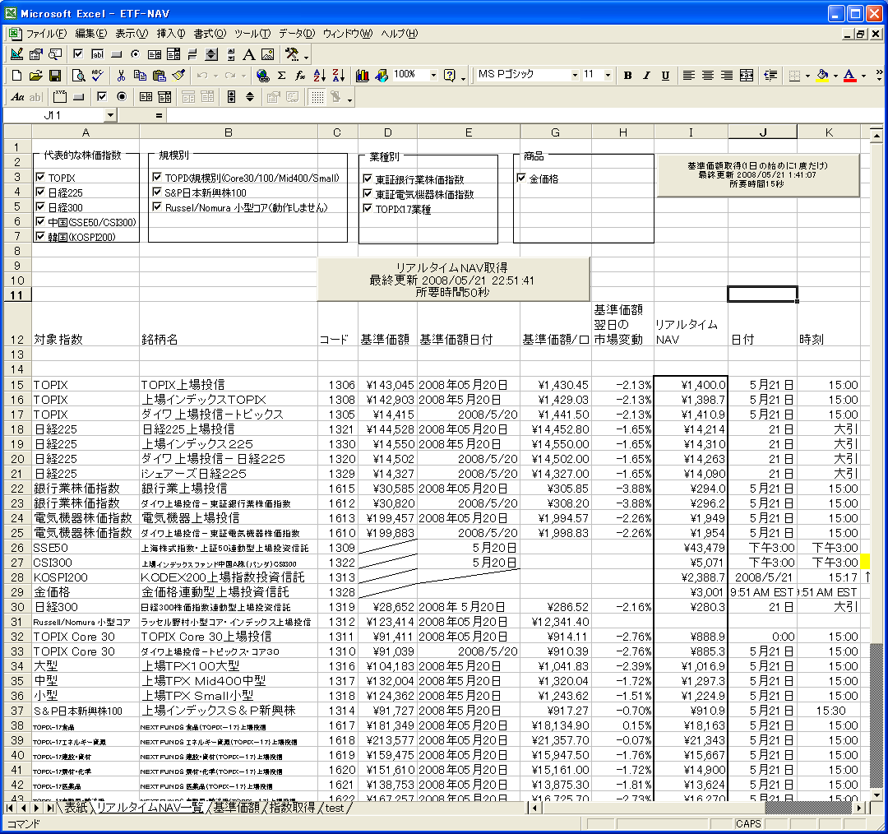
Task: Click the AutoSum sigma icon
Action: (281, 76)
